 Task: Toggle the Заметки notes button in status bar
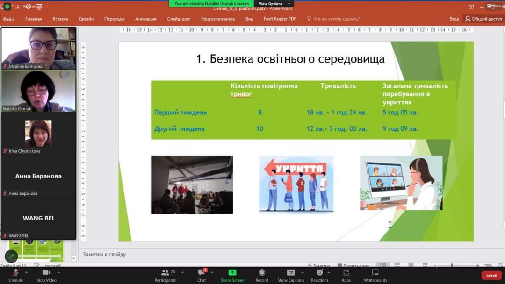[318, 266]
